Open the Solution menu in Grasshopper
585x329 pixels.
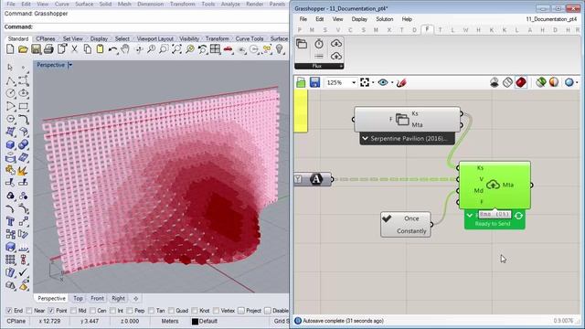[x=384, y=19]
